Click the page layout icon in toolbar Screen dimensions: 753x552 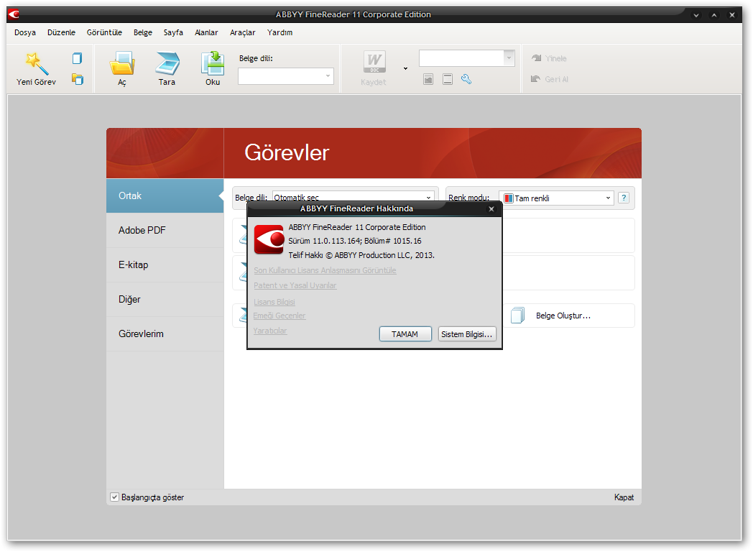(448, 79)
